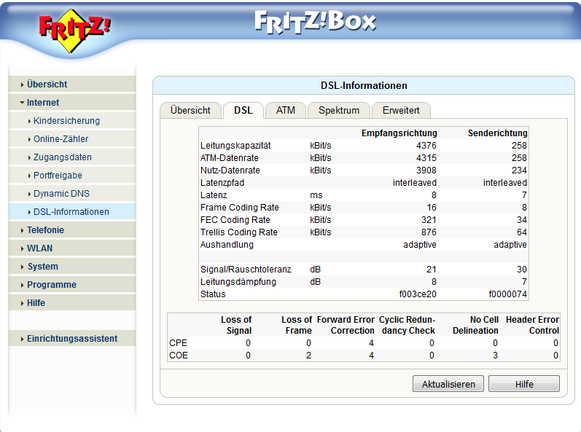The width and height of the screenshot is (581, 432).
Task: Click the Signal/Rauschtoleranz label
Action: click(246, 270)
